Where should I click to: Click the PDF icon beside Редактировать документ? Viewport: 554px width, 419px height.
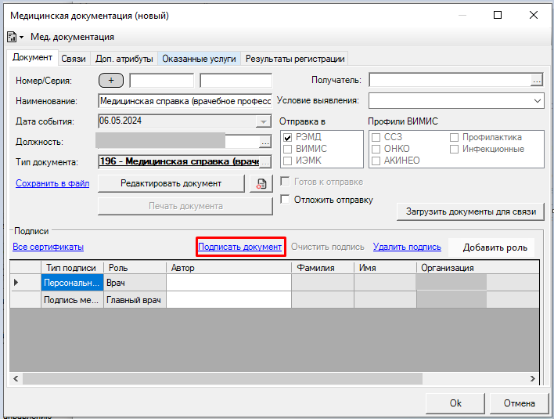click(259, 183)
